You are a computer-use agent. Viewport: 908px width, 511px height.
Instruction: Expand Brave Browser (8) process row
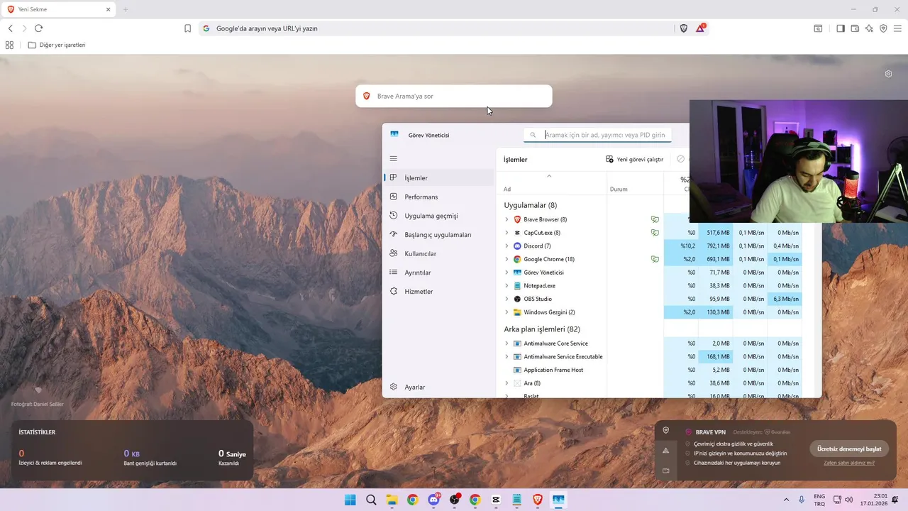(506, 219)
